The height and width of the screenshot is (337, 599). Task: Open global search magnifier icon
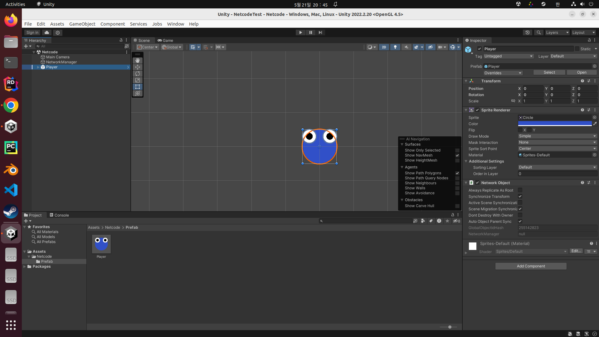point(539,32)
